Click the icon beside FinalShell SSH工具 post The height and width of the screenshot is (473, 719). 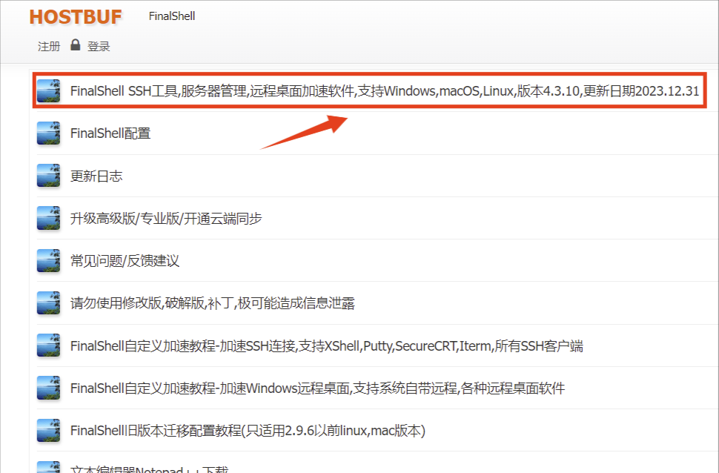(x=49, y=91)
